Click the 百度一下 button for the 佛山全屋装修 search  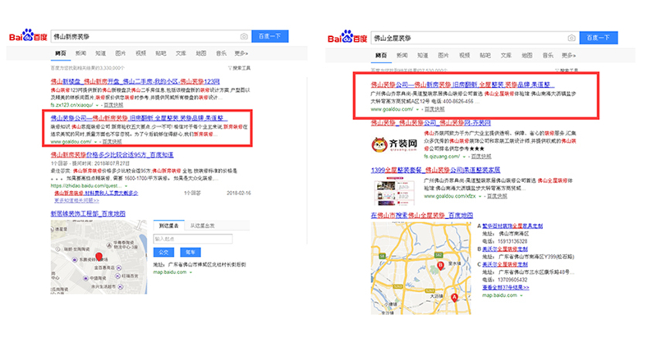(x=599, y=38)
